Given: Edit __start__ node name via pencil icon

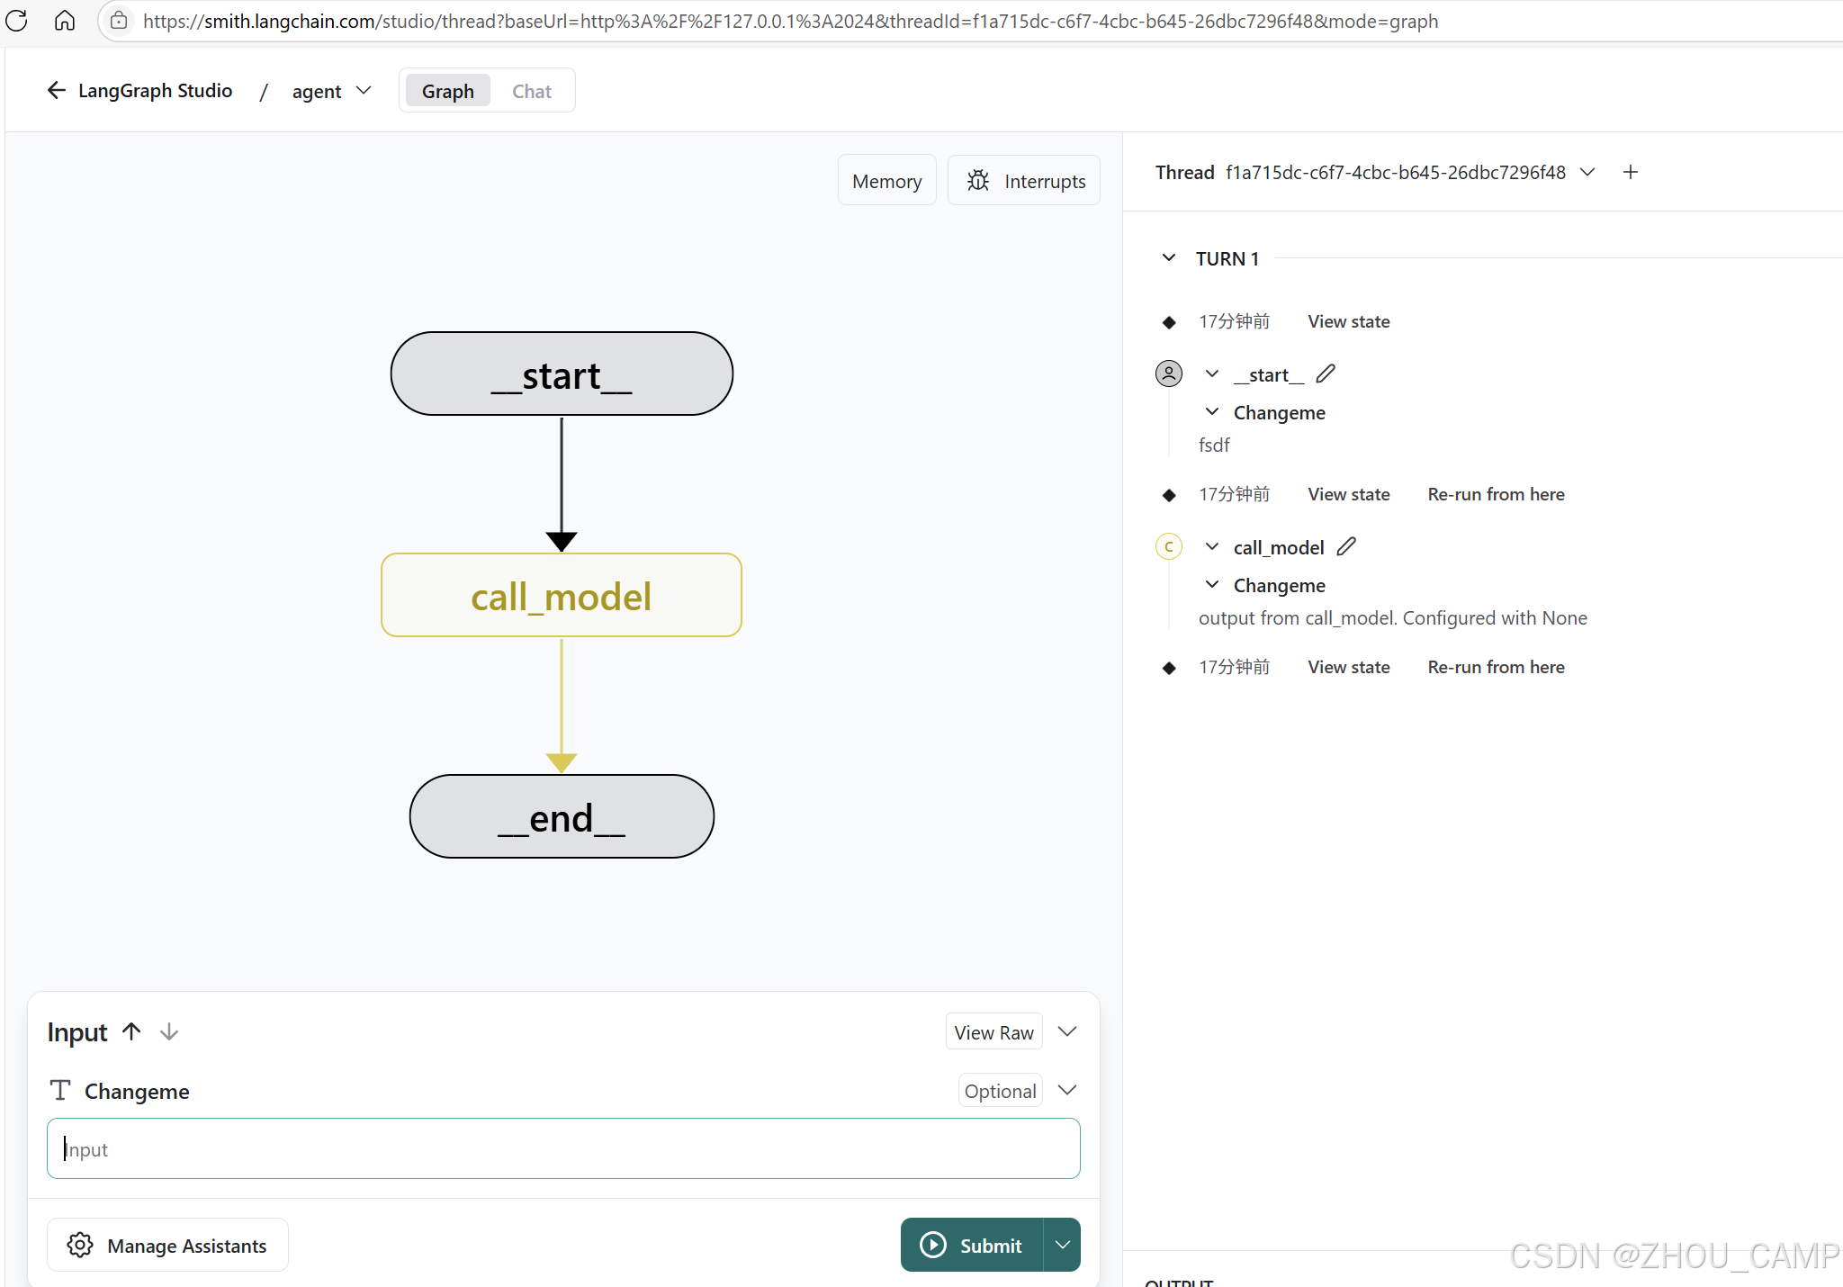Looking at the screenshot, I should [1326, 373].
